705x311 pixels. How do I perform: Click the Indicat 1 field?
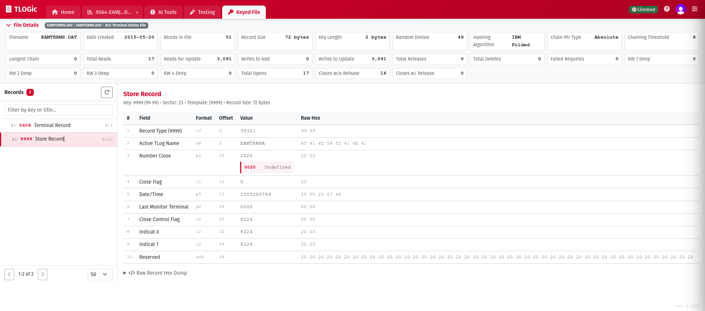tap(149, 245)
